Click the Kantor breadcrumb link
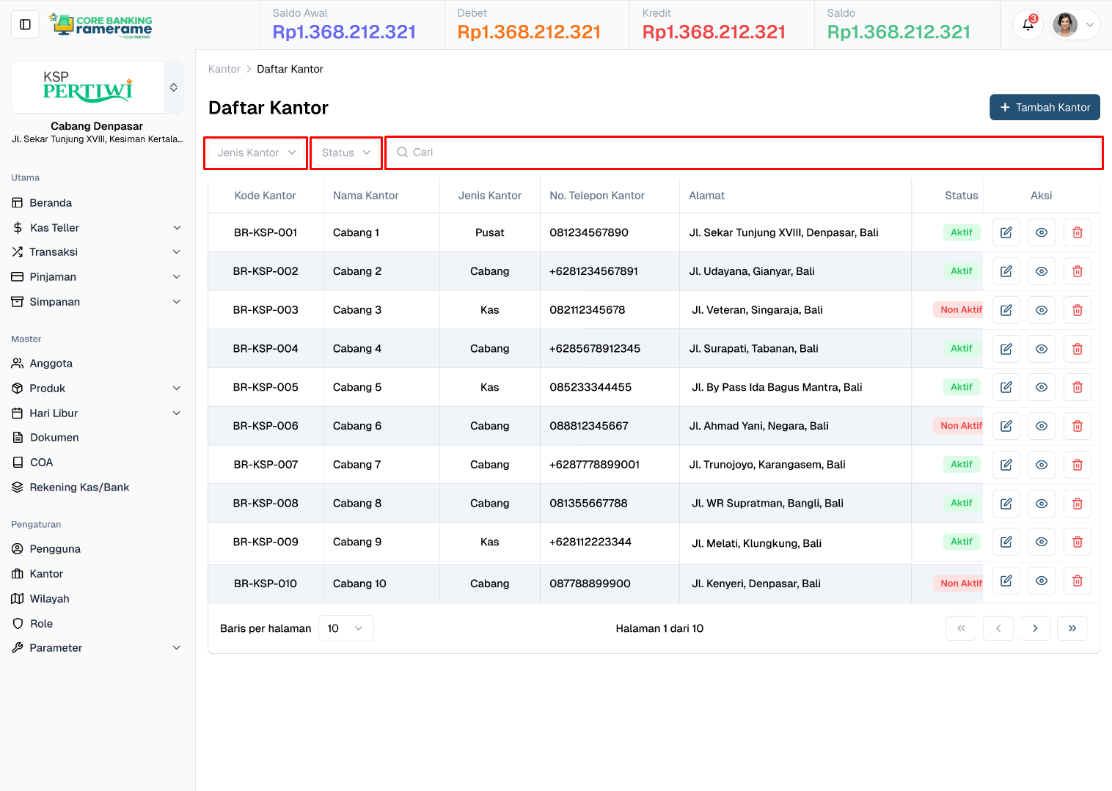Screen dimensions: 1112x791 point(224,69)
